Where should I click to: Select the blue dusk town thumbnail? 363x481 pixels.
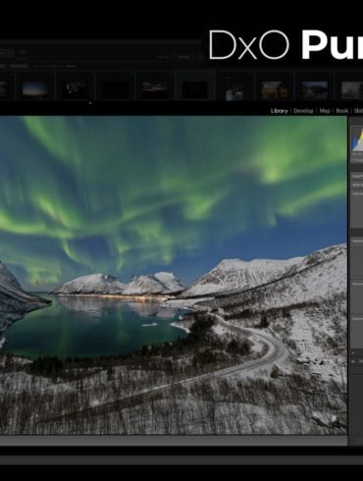314,89
